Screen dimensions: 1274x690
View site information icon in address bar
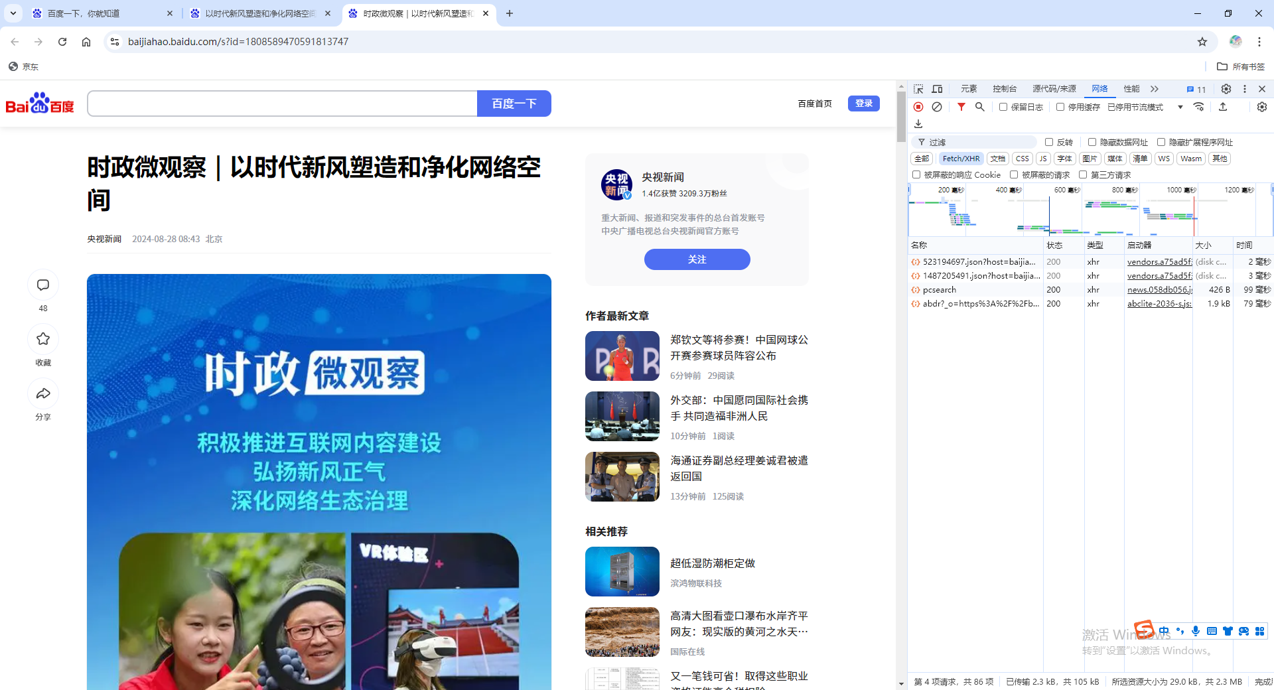[x=115, y=42]
